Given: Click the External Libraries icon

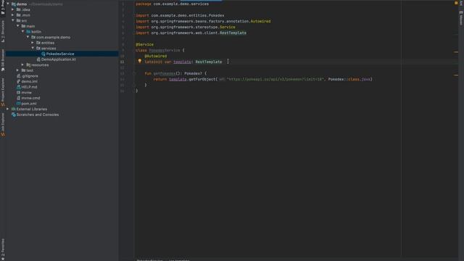Looking at the screenshot, I should 13,109.
